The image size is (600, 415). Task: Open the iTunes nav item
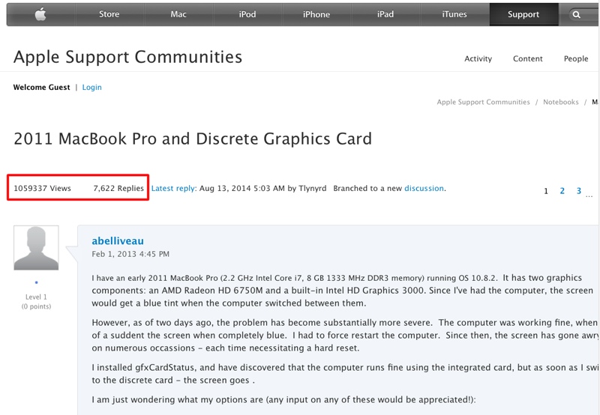tap(454, 14)
